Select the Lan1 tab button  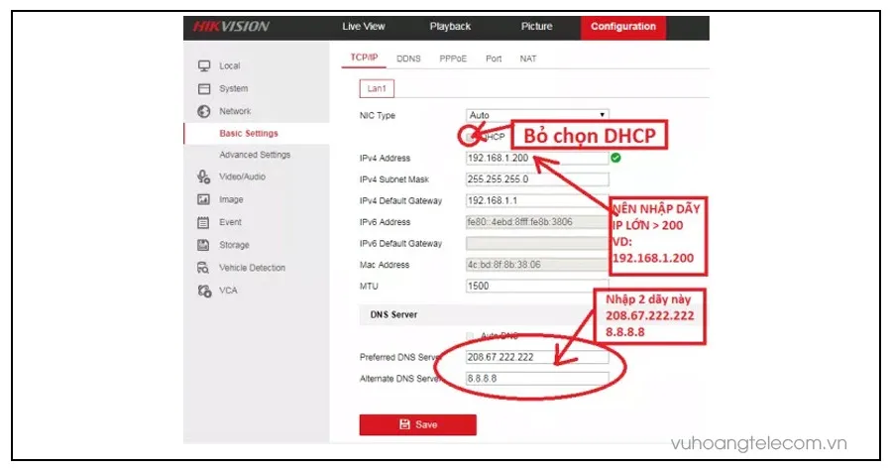click(x=377, y=89)
